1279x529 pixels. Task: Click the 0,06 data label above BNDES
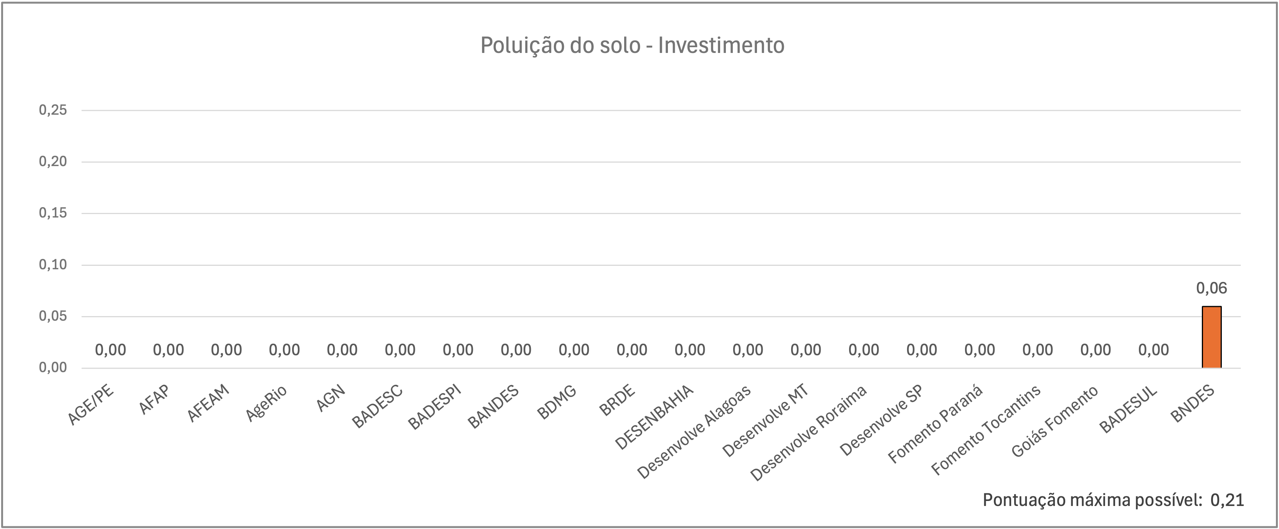click(x=1211, y=288)
